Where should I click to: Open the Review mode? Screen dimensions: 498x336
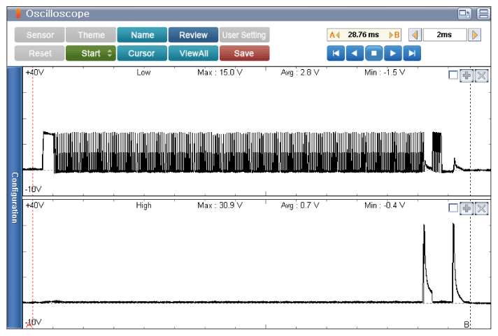(x=193, y=35)
